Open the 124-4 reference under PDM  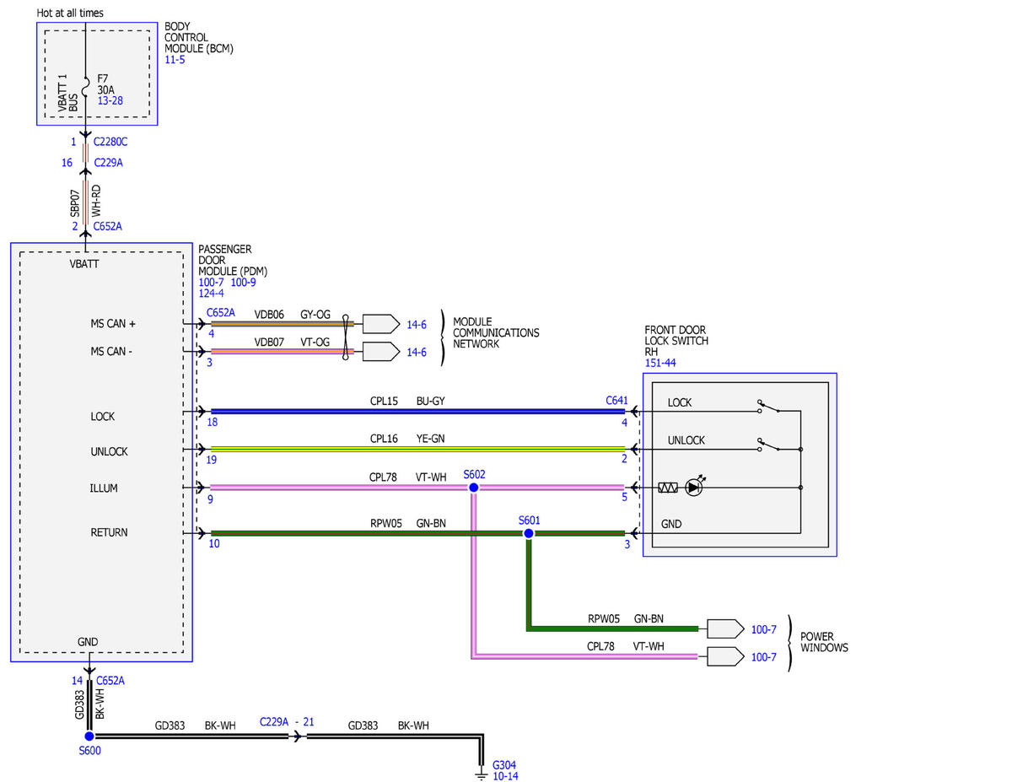(x=211, y=294)
